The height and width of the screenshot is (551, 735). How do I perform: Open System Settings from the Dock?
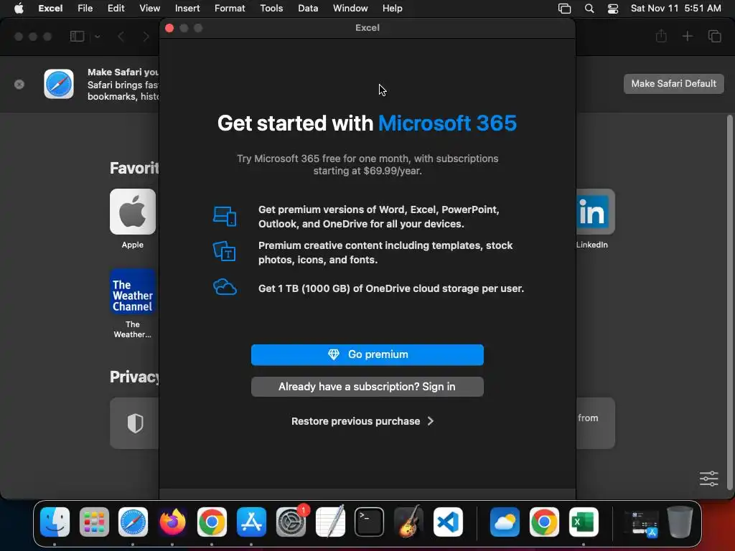291,522
